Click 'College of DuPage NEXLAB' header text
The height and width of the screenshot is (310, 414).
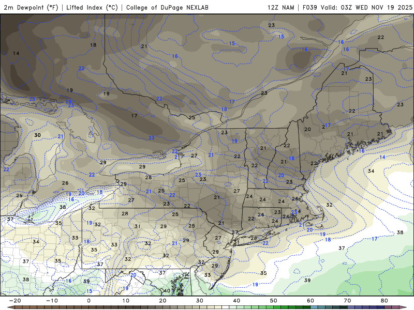point(167,7)
